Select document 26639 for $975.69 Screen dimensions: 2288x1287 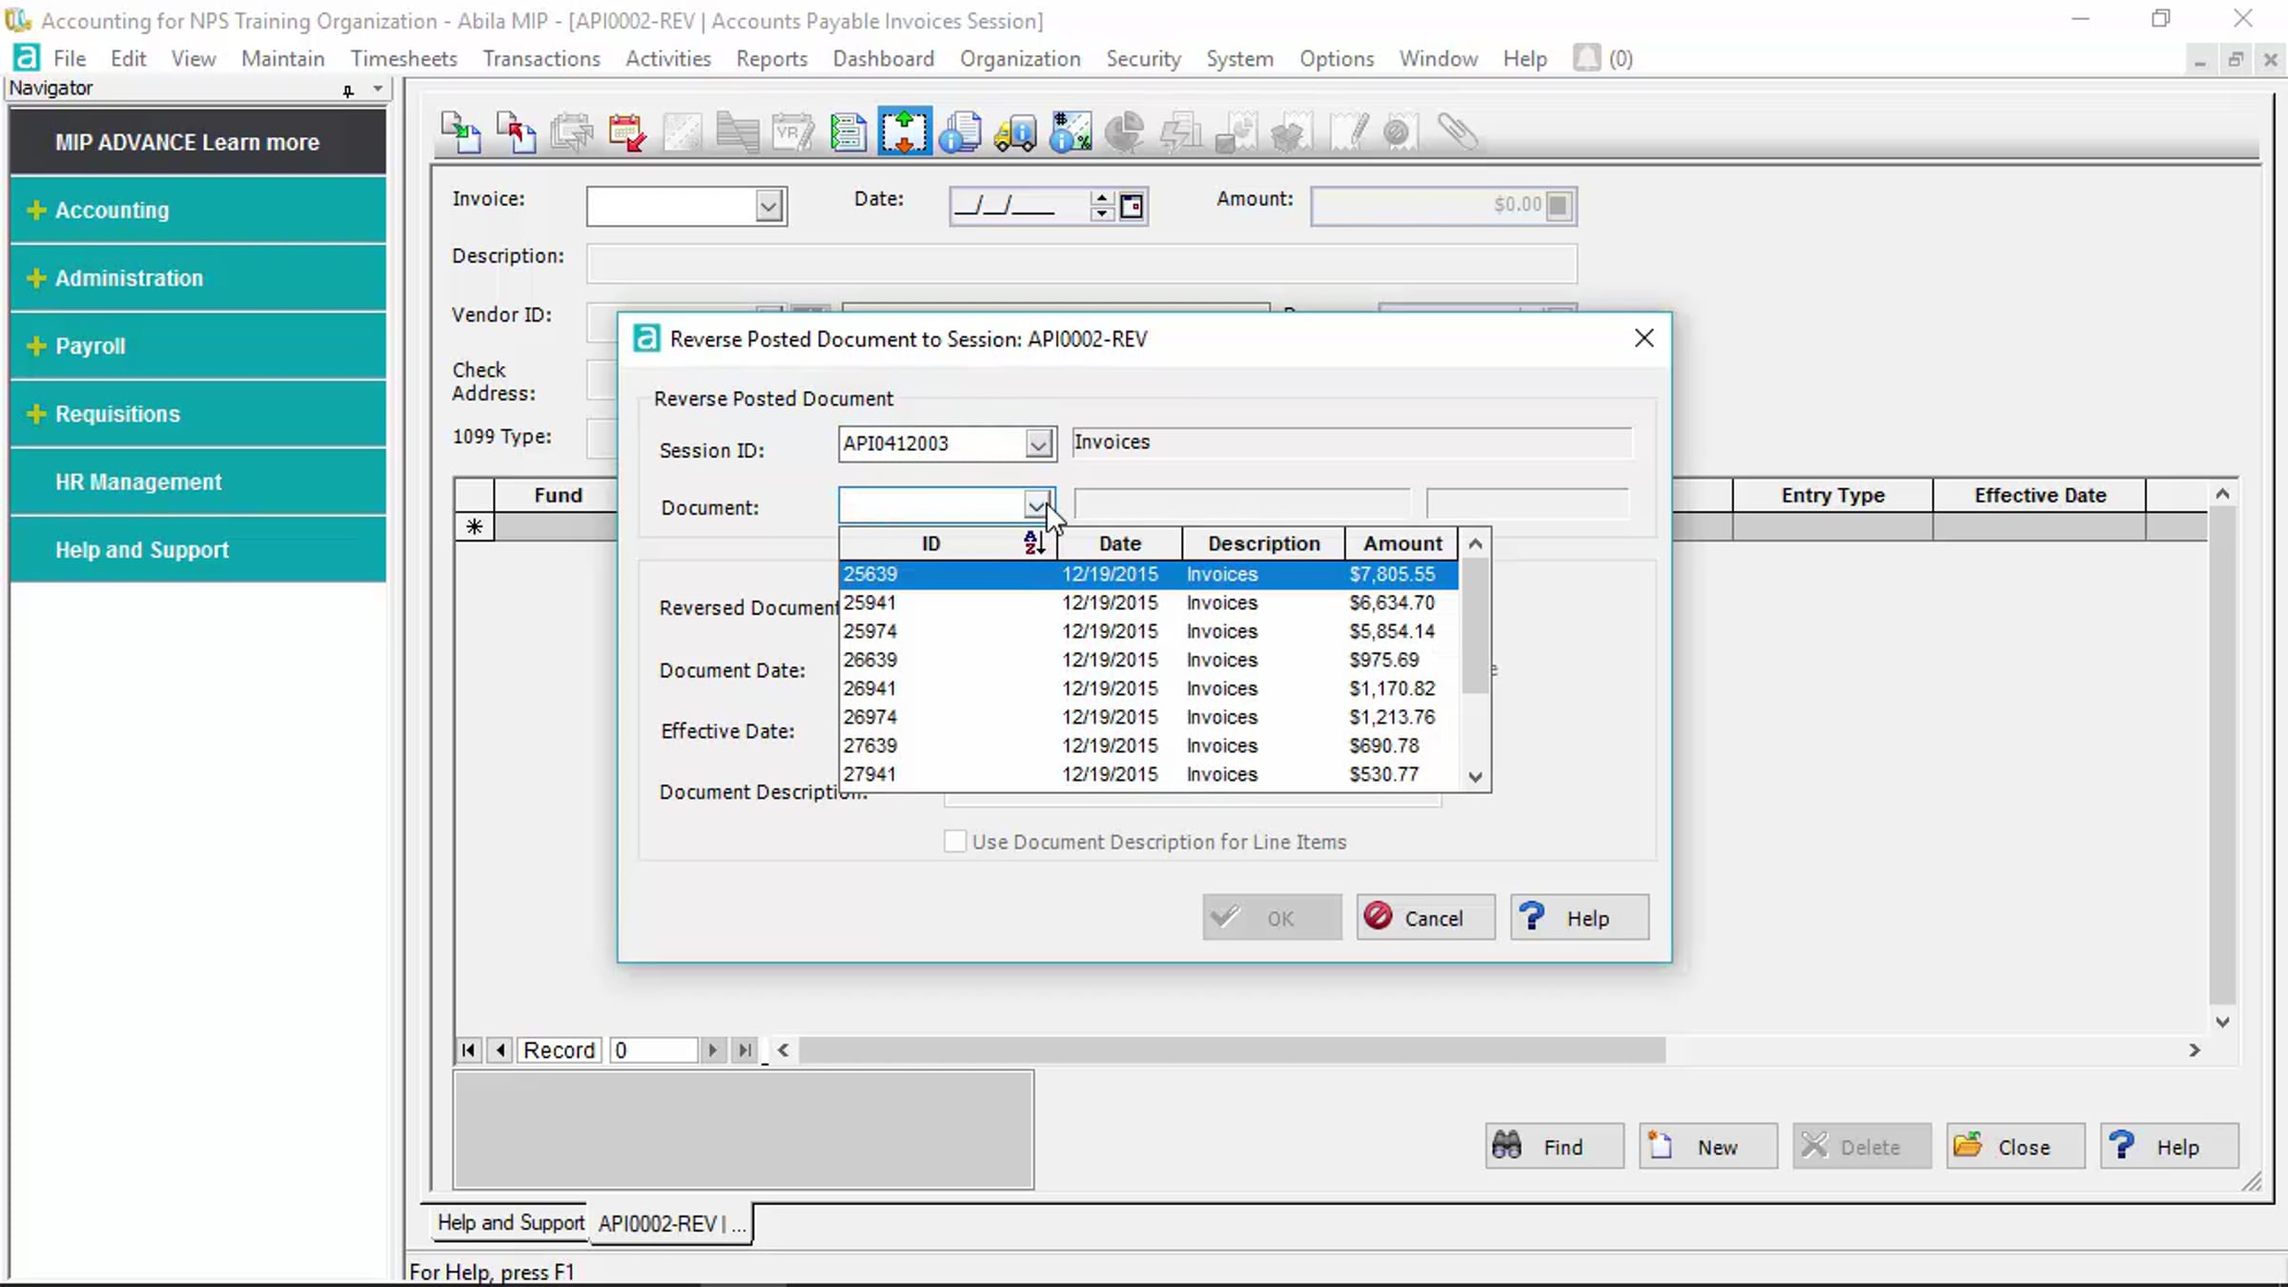1149,660
